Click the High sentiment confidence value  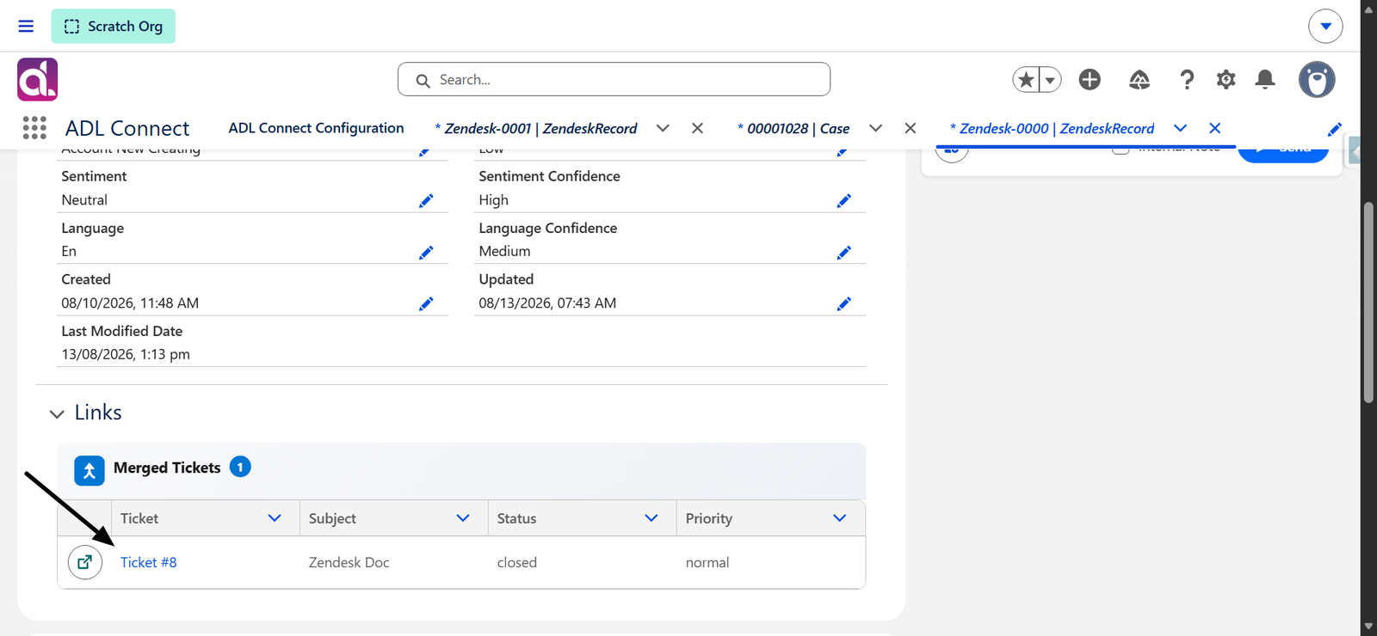click(x=494, y=200)
